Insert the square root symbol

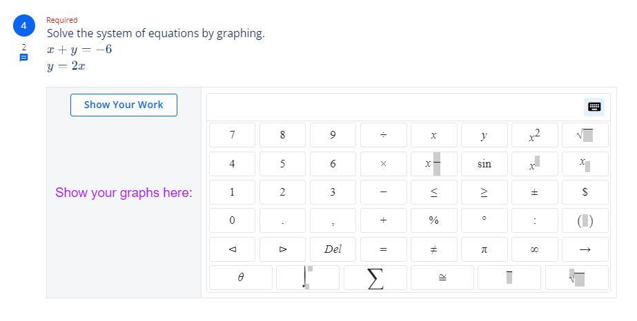tap(585, 135)
